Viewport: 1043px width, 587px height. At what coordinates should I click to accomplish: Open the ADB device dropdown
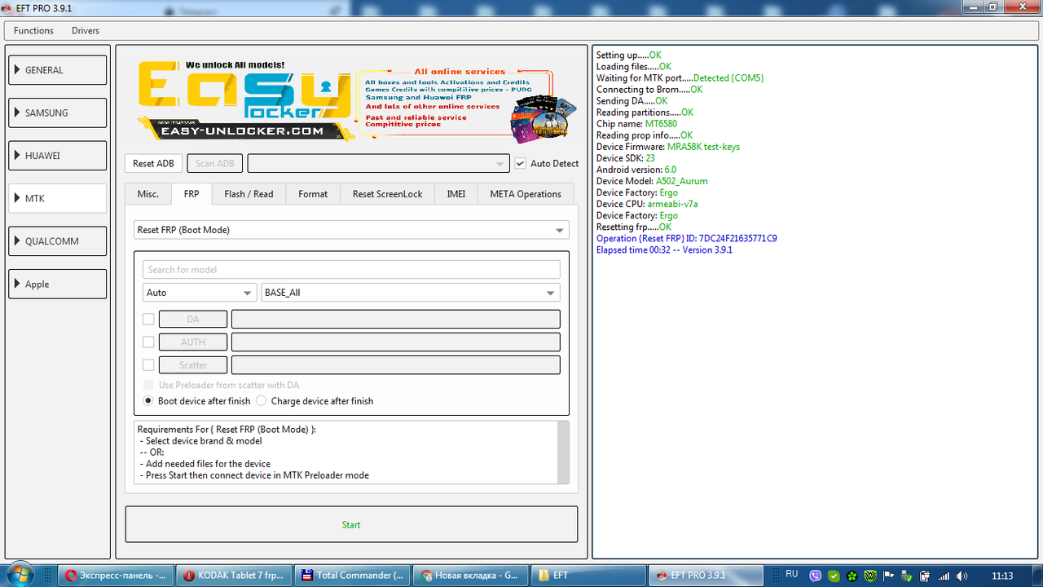point(378,163)
